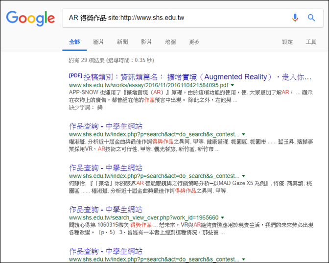The image size is (329, 263).
Task: Switch to the 圖片 tab
Action: click(98, 42)
